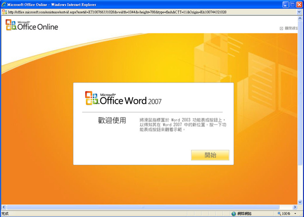The width and height of the screenshot is (304, 217).
Task: Click the 網際網路 zone label
Action: [x=245, y=213]
